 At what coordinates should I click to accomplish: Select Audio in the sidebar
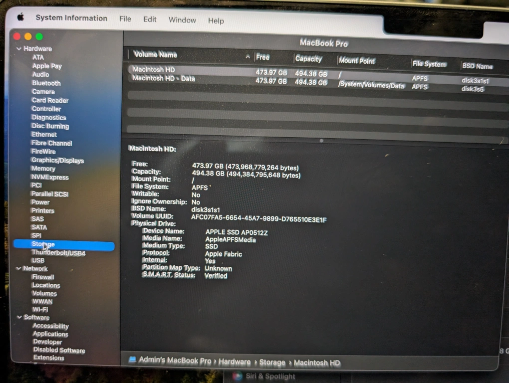click(x=40, y=75)
